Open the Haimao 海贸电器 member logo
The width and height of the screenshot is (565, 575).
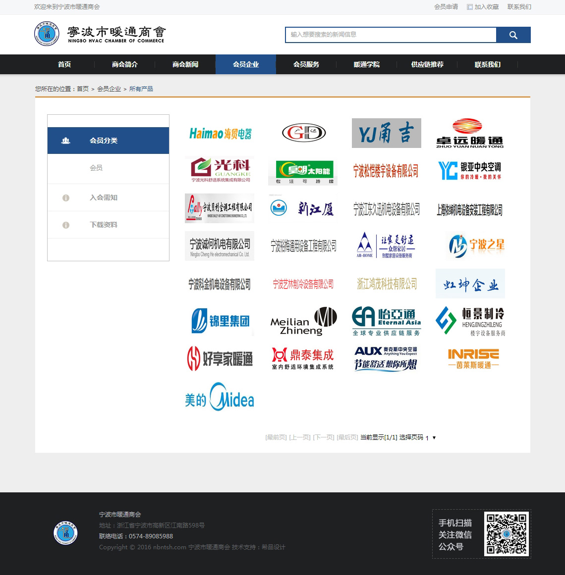coord(220,133)
